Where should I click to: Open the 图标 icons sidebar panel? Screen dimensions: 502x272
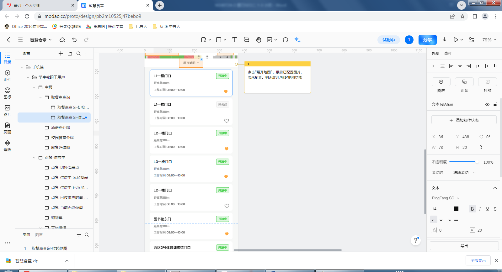[8, 93]
